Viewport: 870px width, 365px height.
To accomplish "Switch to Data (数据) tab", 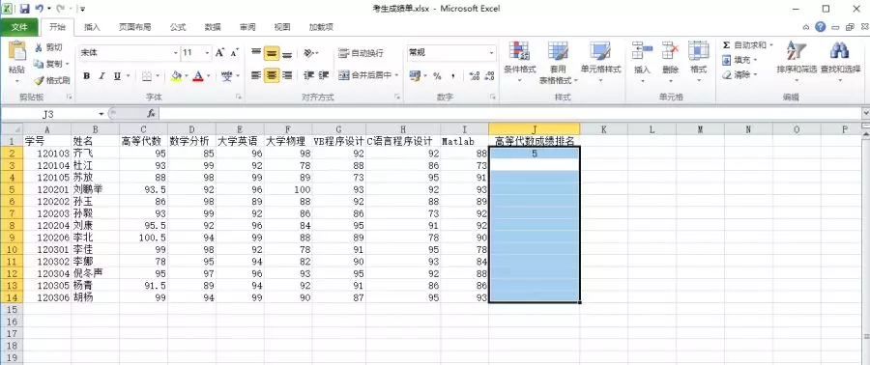I will pos(213,27).
